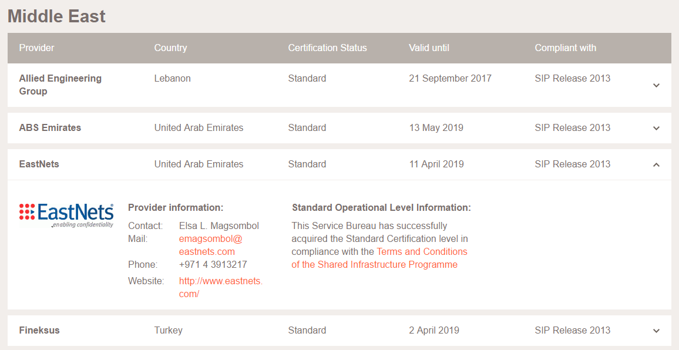679x350 pixels.
Task: Collapse the EastNets row chevron
Action: [x=656, y=164]
